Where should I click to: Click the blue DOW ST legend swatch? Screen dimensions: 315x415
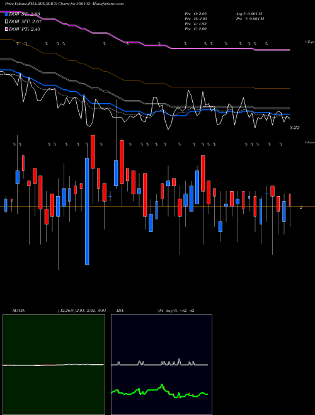6,14
